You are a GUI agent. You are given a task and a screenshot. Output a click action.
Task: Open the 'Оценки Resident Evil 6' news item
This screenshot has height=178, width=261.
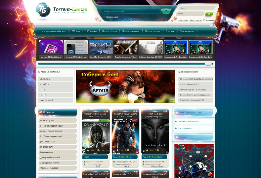[196, 84]
